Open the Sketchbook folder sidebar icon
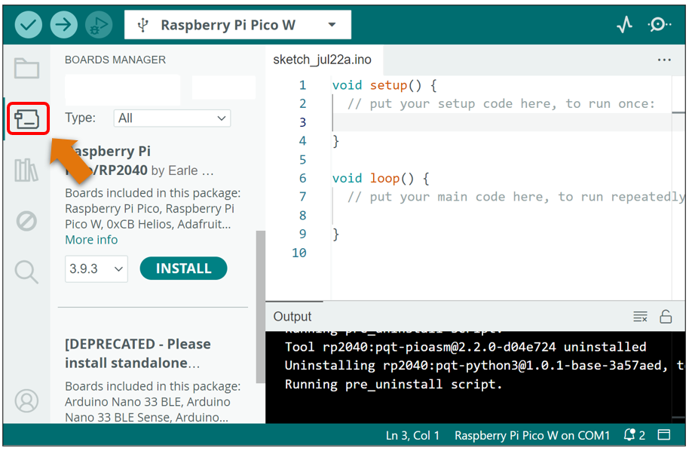 (x=27, y=68)
